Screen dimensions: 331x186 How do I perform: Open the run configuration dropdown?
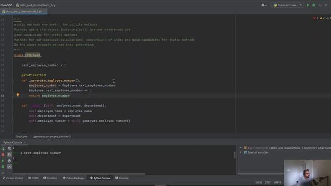[288, 5]
